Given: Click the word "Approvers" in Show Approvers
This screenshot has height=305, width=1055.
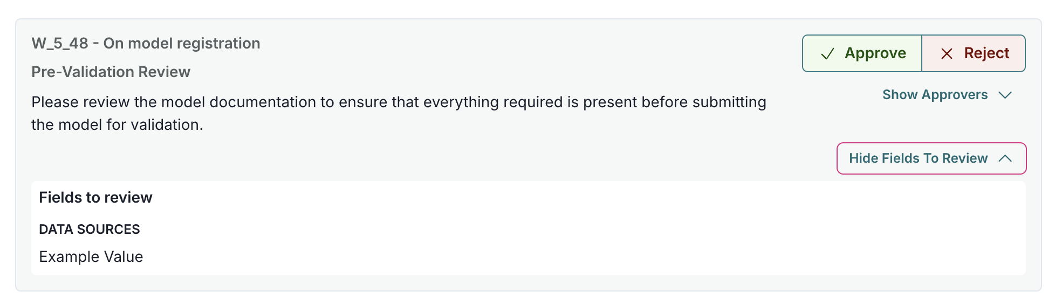Looking at the screenshot, I should pos(955,95).
